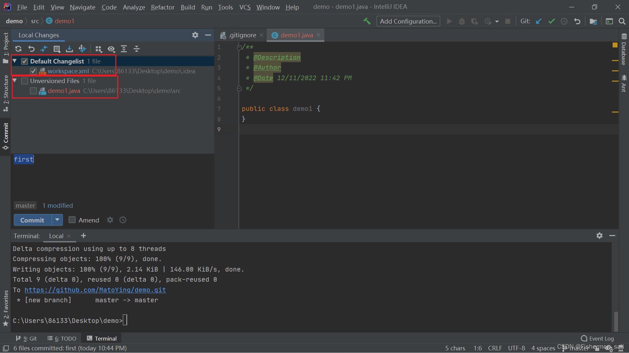629x353 pixels.
Task: Open the VCS menu
Action: click(x=245, y=7)
